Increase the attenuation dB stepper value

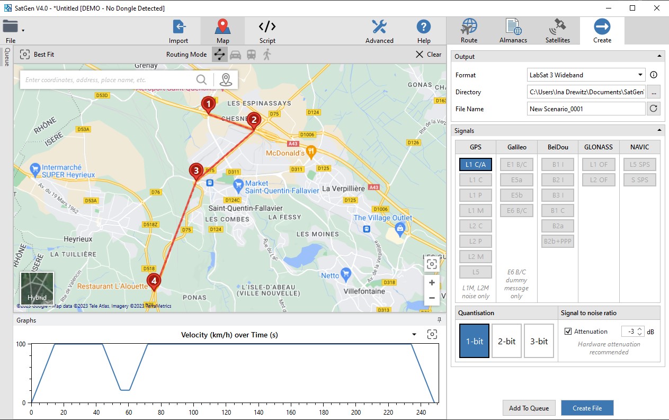pos(640,329)
